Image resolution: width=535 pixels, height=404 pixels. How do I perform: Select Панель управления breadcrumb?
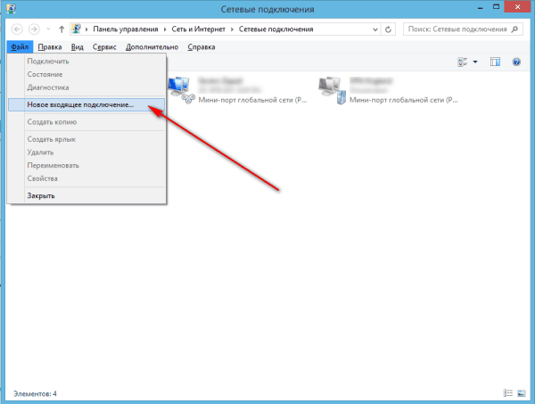click(x=126, y=29)
